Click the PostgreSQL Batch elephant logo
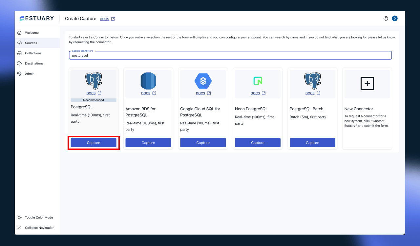 pyautogui.click(x=312, y=81)
